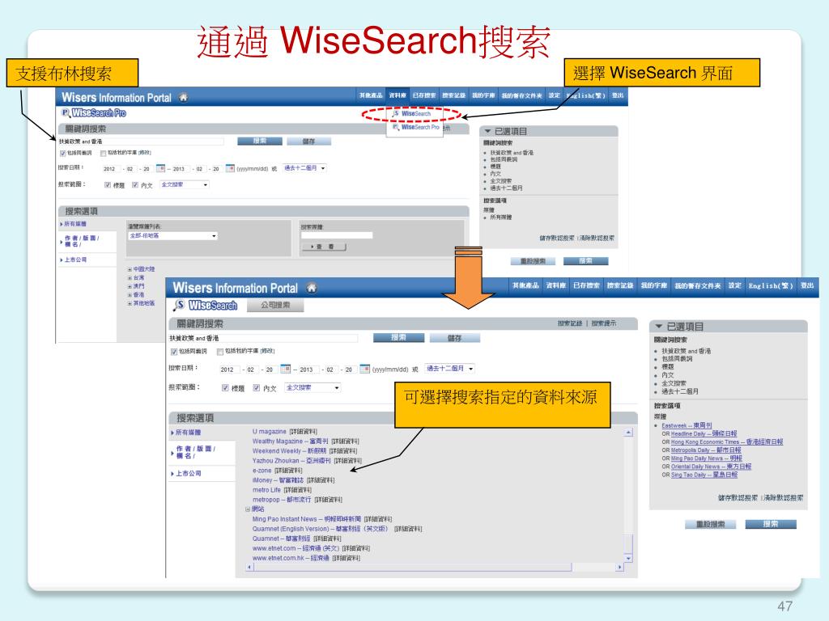Open 我的字庫 in lower portal header
Image resolution: width=829 pixels, height=621 pixels.
click(x=654, y=285)
